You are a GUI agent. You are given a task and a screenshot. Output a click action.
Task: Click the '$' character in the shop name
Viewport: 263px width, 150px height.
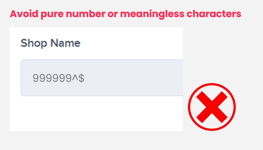click(x=81, y=78)
